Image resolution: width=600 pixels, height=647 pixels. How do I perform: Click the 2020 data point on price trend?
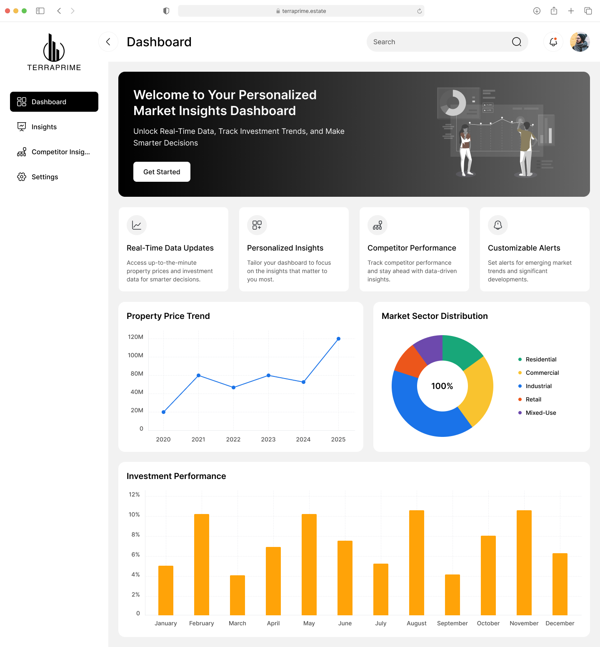pos(163,412)
